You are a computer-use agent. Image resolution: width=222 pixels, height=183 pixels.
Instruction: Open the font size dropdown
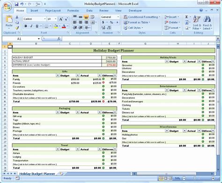pos(56,19)
